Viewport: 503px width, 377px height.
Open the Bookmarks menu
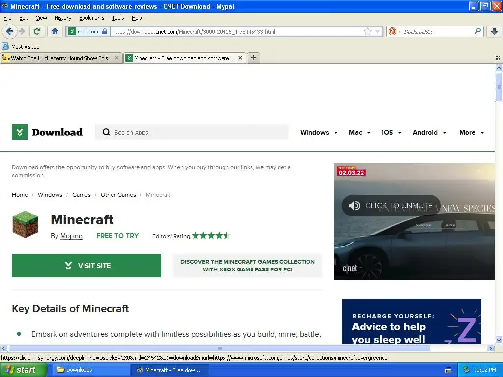[x=91, y=18]
